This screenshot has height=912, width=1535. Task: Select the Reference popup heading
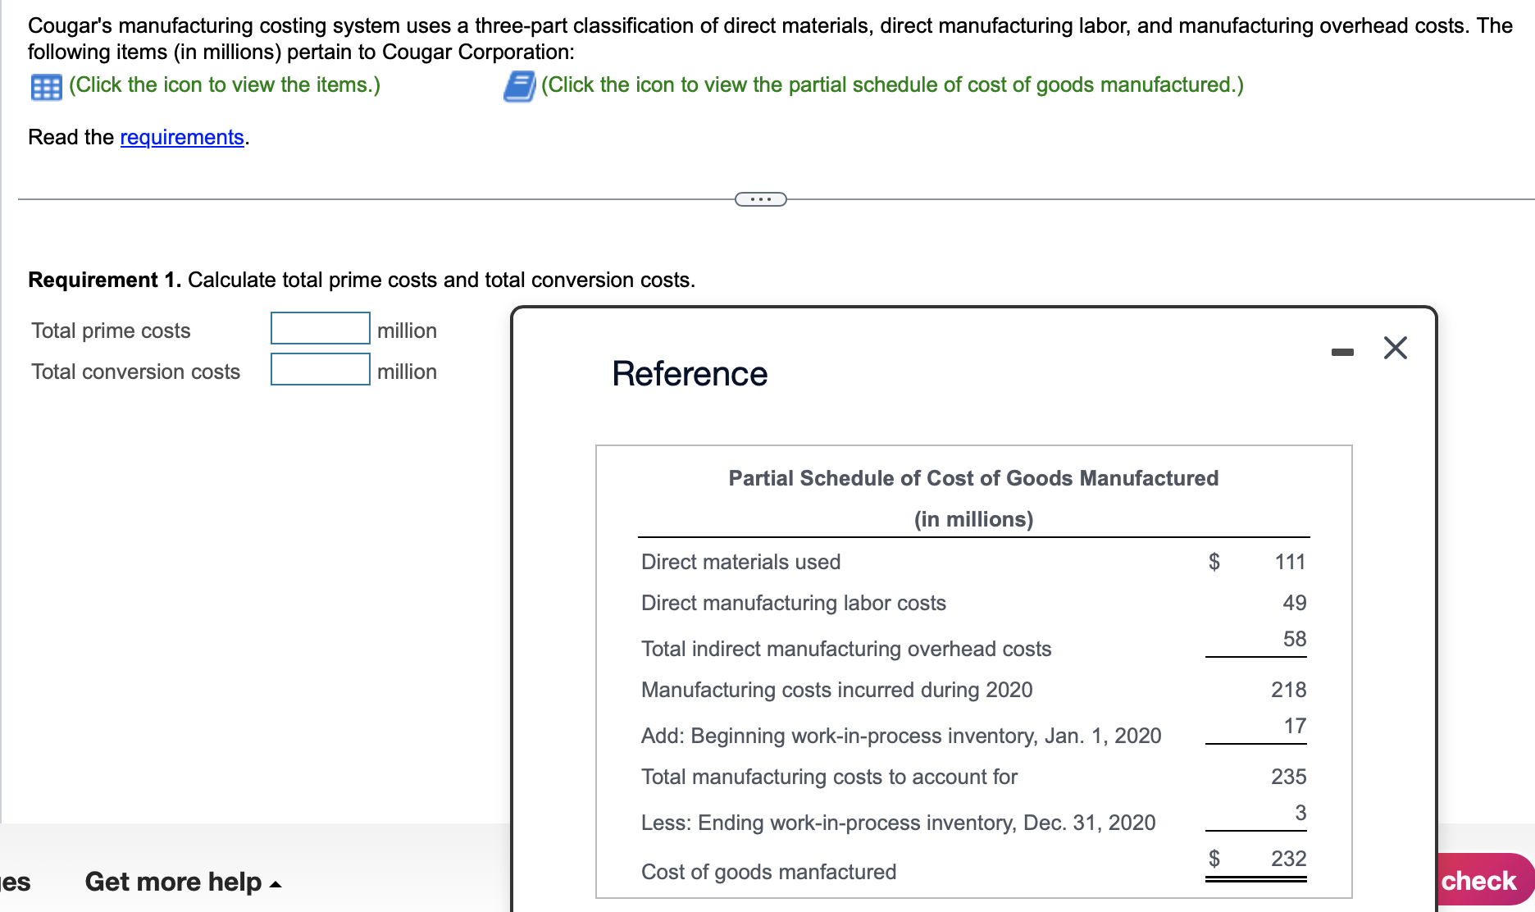690,374
